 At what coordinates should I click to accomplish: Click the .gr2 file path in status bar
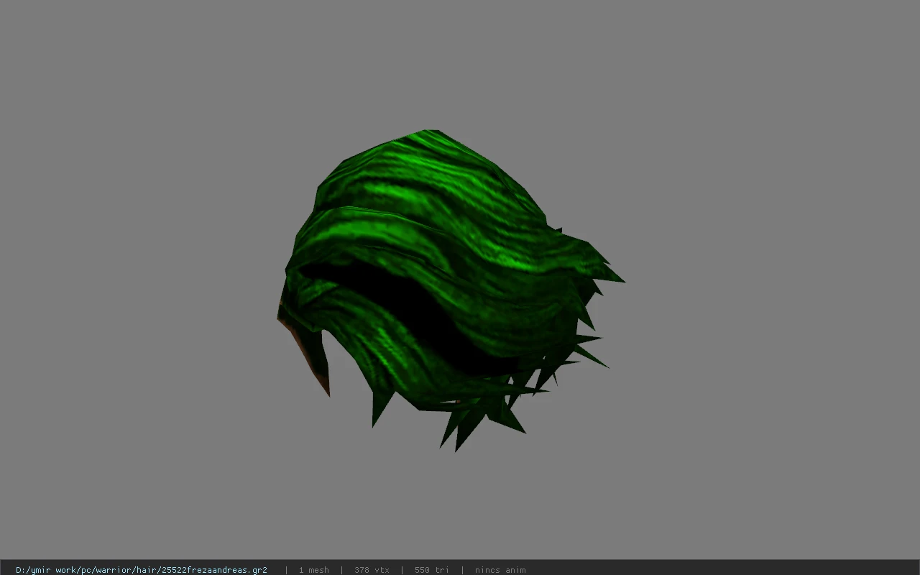tap(142, 570)
